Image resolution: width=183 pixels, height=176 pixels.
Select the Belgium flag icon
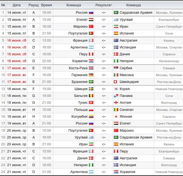click(91, 96)
